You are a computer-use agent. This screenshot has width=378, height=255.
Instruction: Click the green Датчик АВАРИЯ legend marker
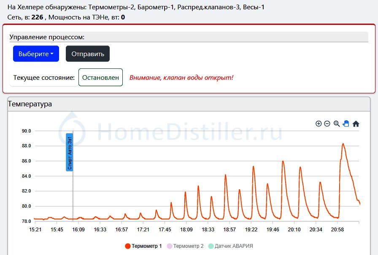pyautogui.click(x=212, y=246)
